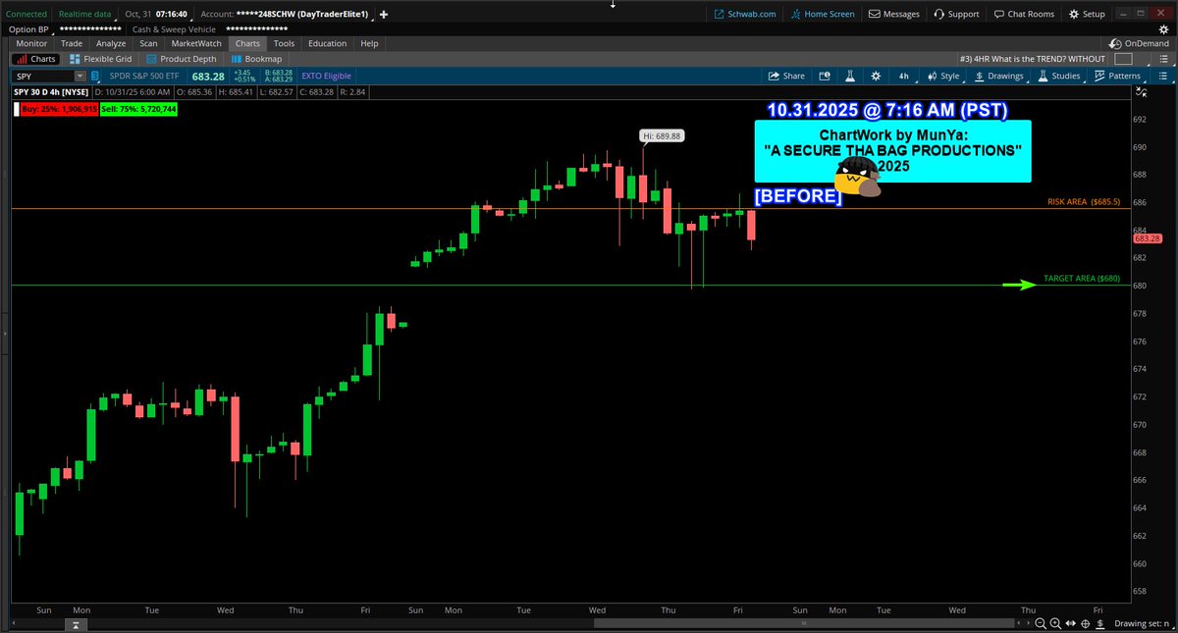
Task: Activate the crosshair cursor icon
Action: click(1085, 623)
